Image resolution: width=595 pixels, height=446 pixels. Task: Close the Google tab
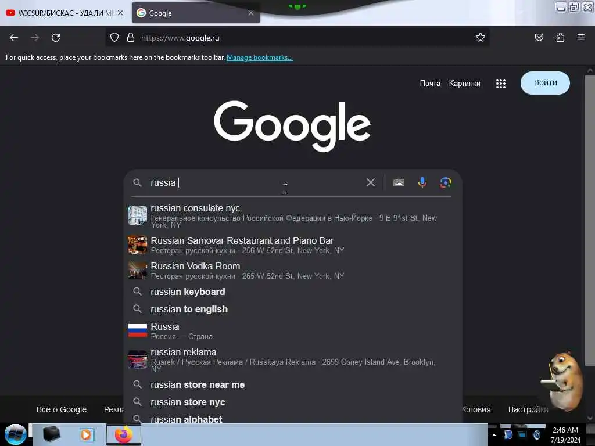pyautogui.click(x=251, y=13)
